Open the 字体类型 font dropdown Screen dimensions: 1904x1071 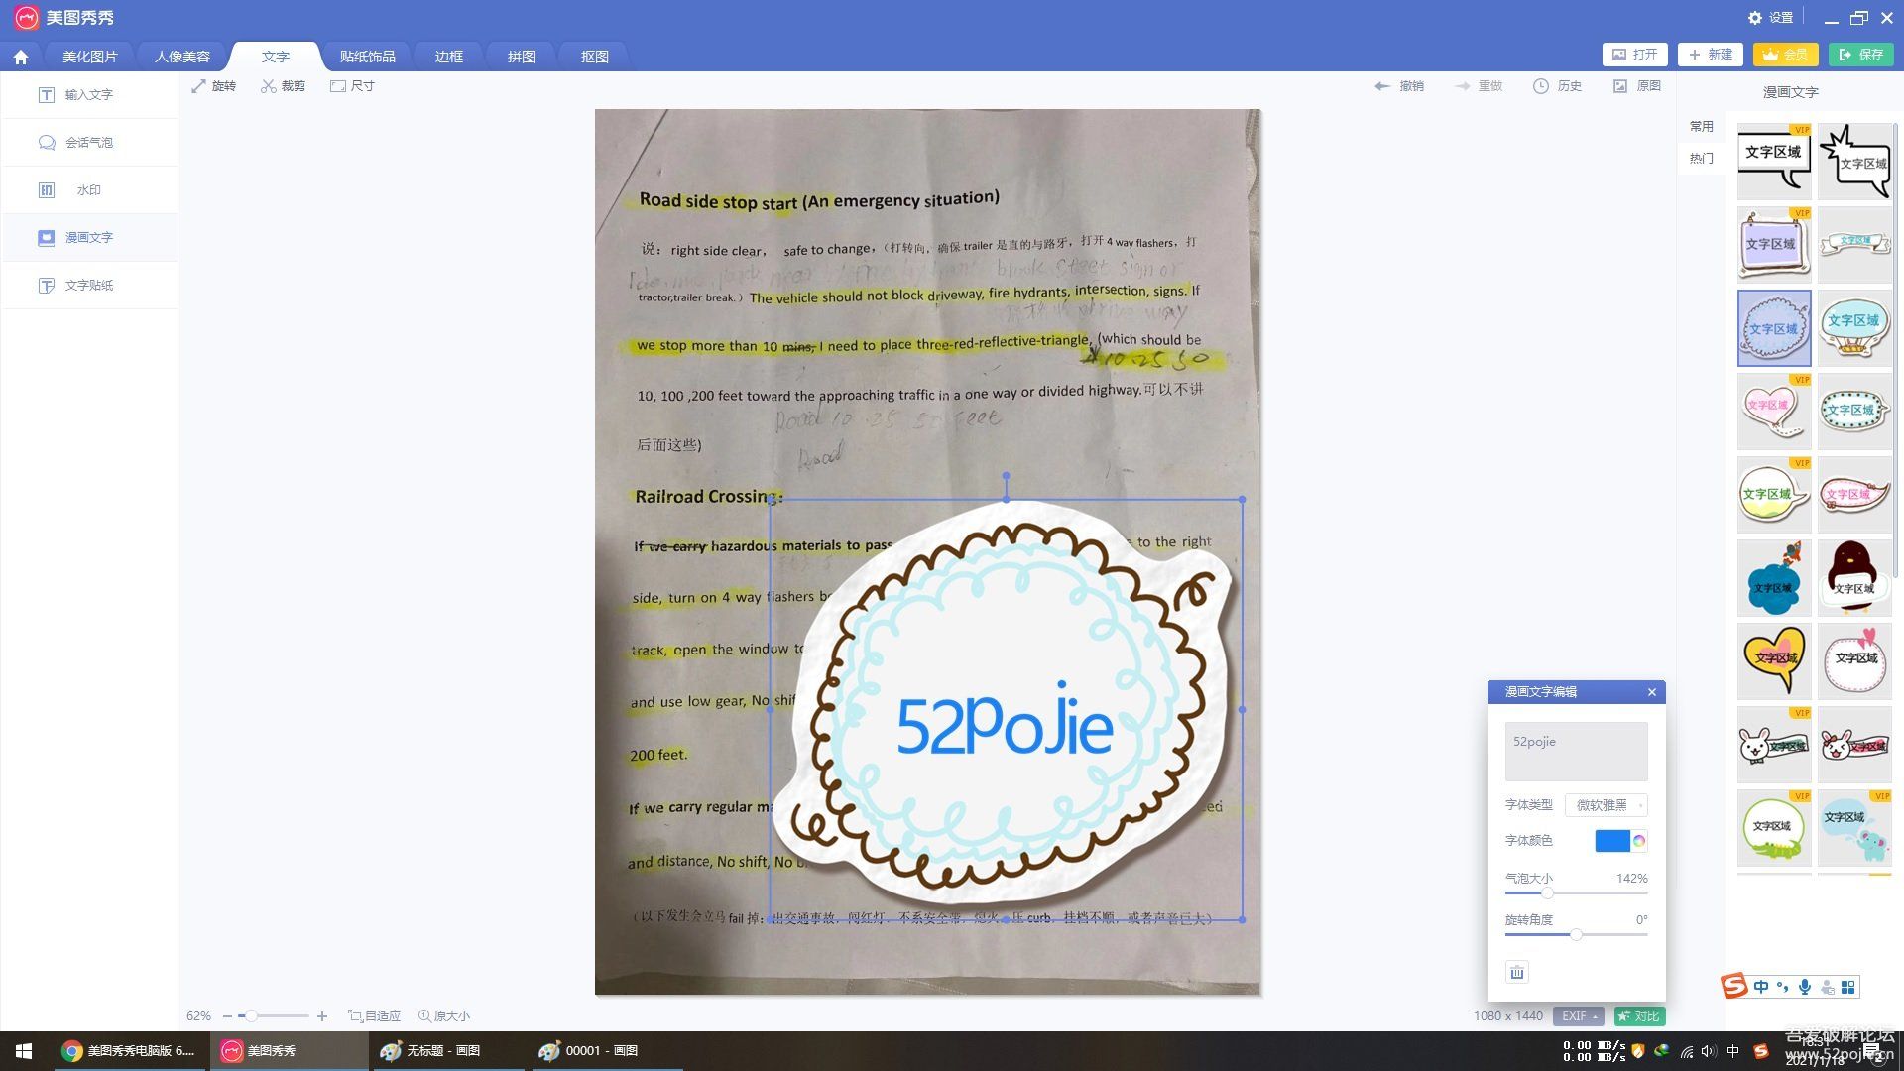click(x=1606, y=805)
